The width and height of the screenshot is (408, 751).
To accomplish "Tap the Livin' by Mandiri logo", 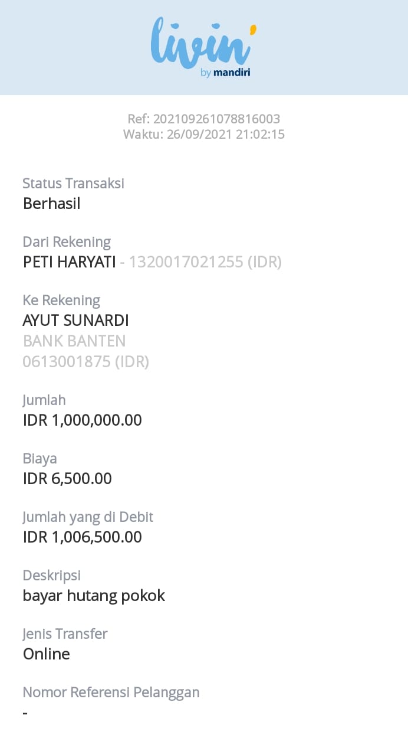I will coord(203,47).
